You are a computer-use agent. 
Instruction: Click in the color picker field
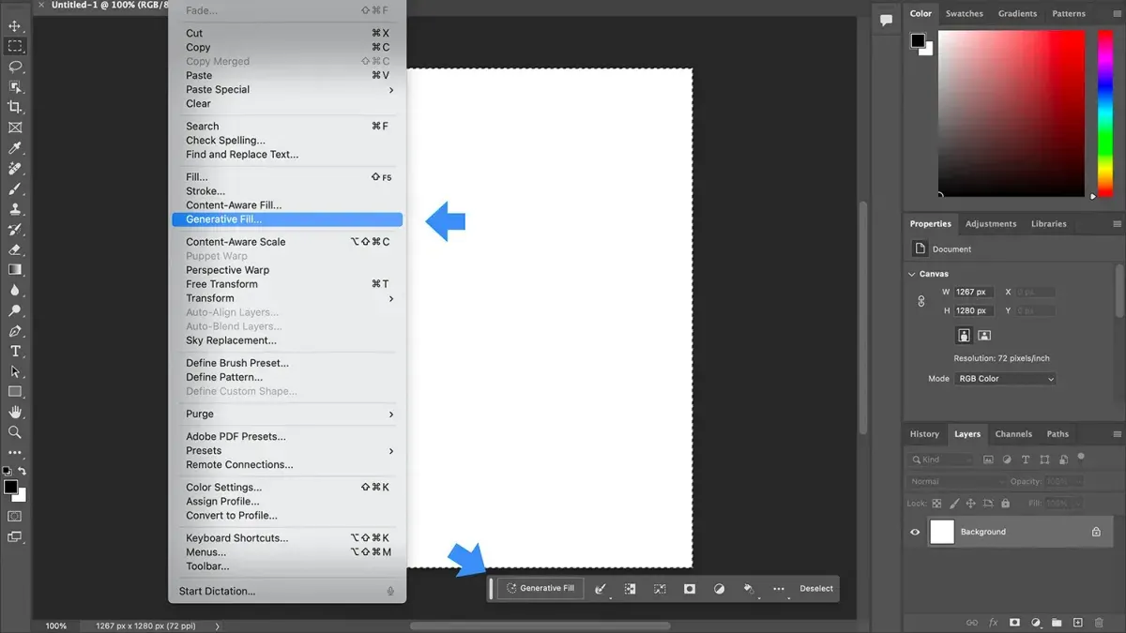pyautogui.click(x=1013, y=113)
